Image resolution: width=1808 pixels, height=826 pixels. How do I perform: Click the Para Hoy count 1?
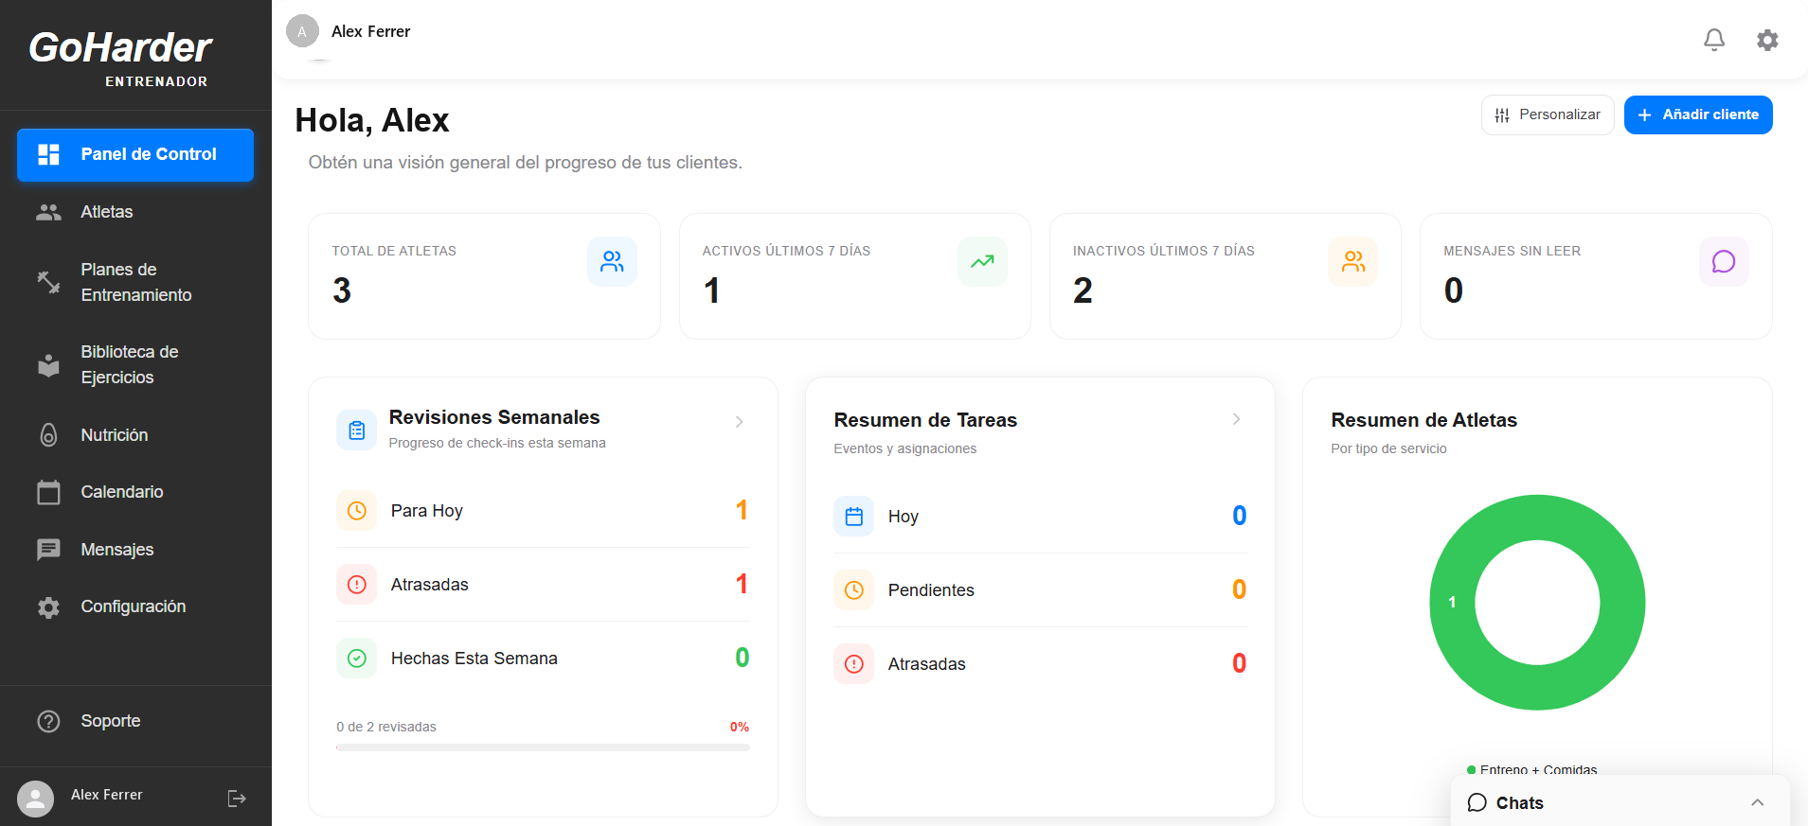(742, 511)
